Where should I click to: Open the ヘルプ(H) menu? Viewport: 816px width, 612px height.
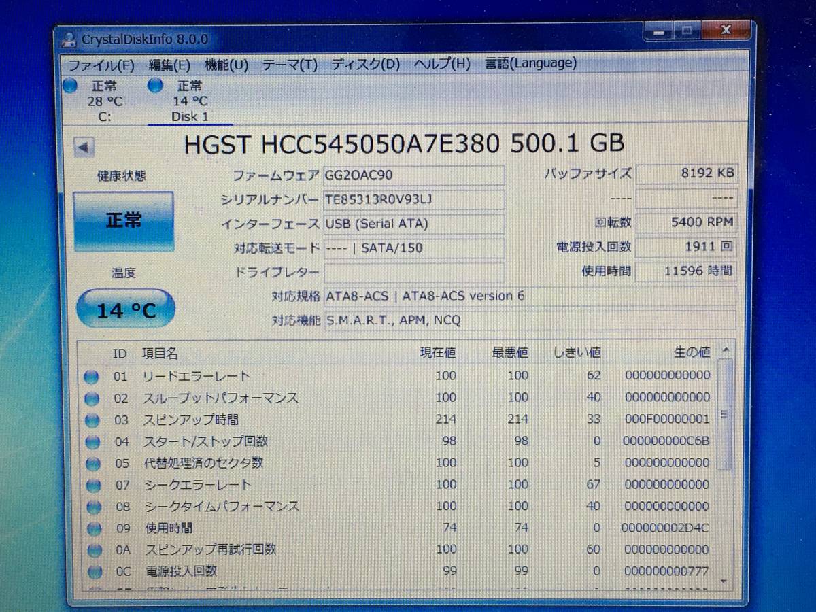(x=442, y=64)
